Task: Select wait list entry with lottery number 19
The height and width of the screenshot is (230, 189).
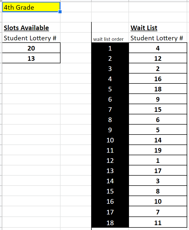Action: click(158, 150)
